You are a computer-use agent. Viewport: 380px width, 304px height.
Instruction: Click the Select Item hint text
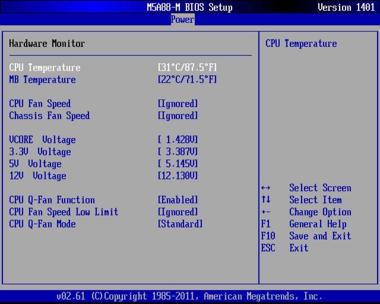point(315,200)
